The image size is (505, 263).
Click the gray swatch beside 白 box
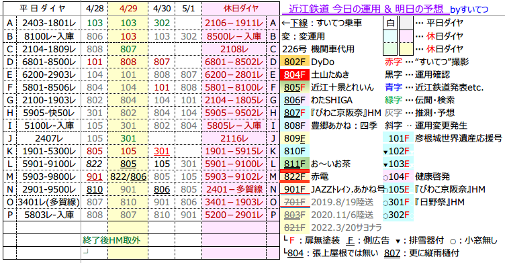point(406,23)
